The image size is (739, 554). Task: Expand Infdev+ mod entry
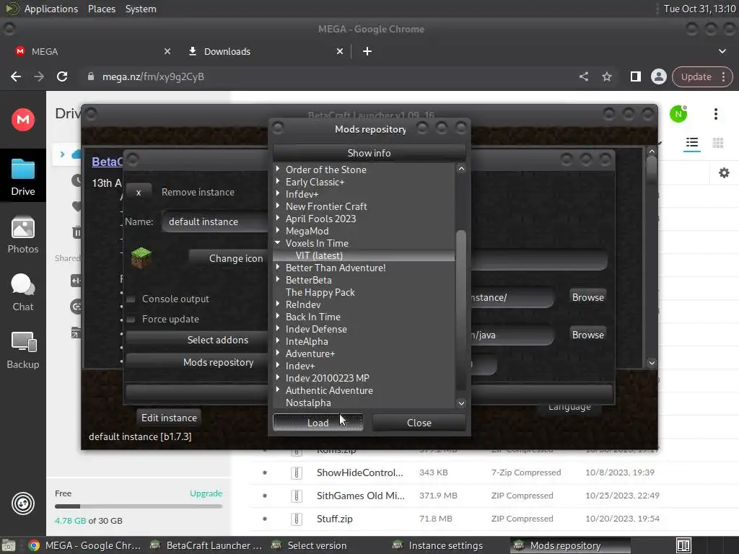point(278,193)
